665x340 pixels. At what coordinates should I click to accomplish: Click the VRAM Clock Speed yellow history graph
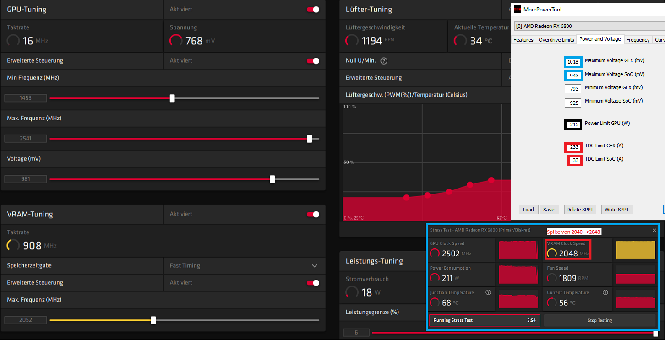[636, 250]
